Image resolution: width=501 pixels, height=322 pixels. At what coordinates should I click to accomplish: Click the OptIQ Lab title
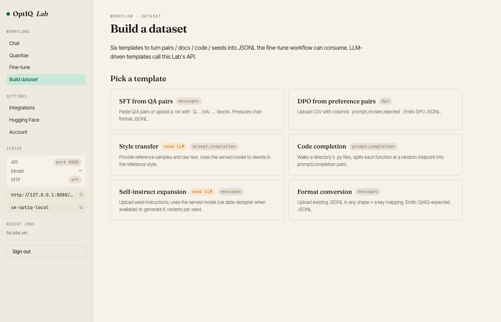tap(30, 14)
